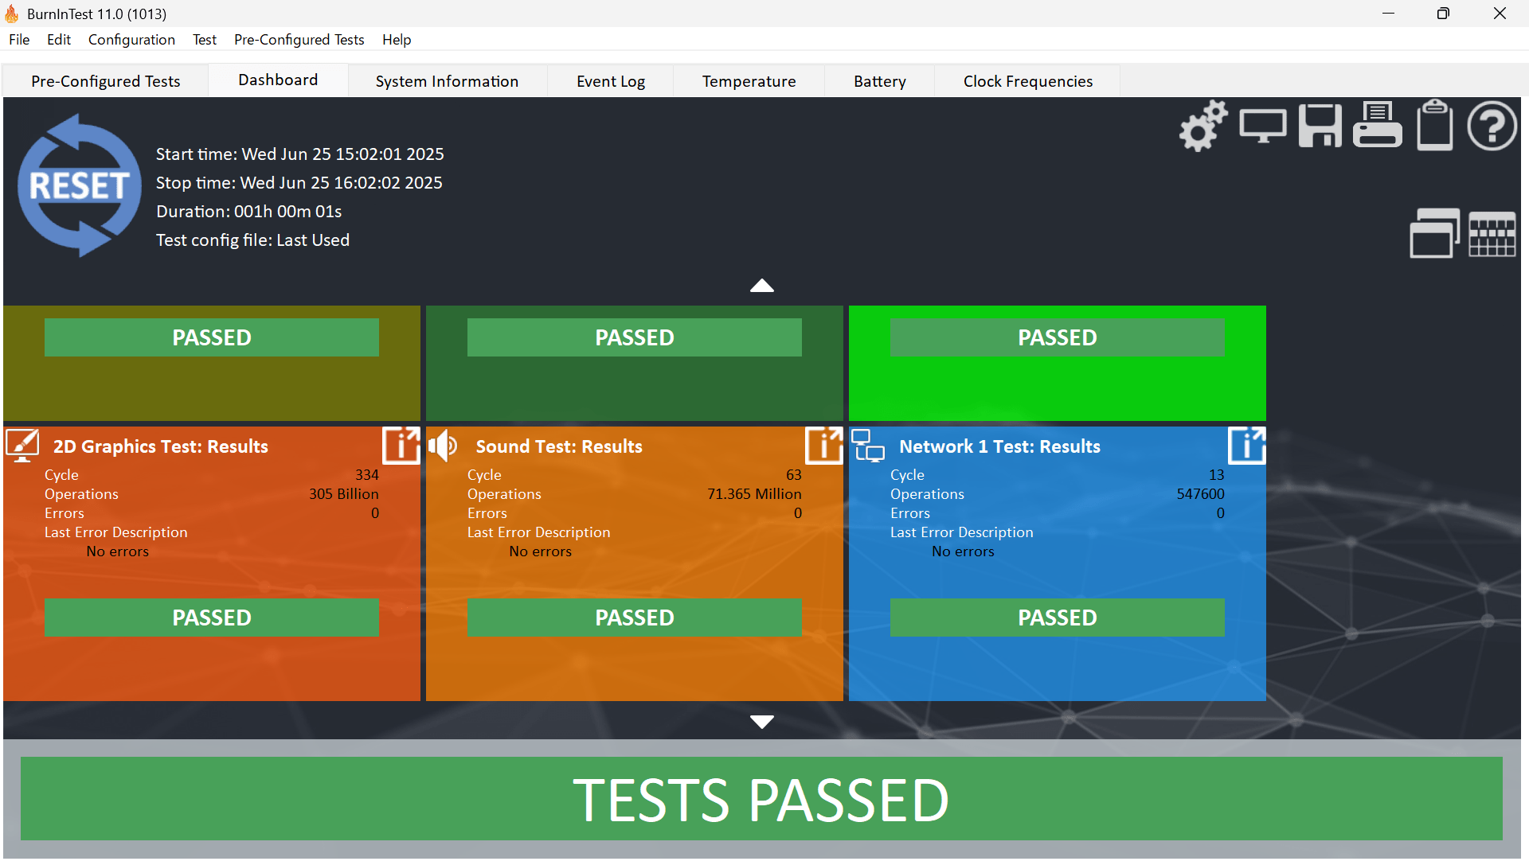
Task: Click the monitor display icon
Action: [x=1262, y=126]
